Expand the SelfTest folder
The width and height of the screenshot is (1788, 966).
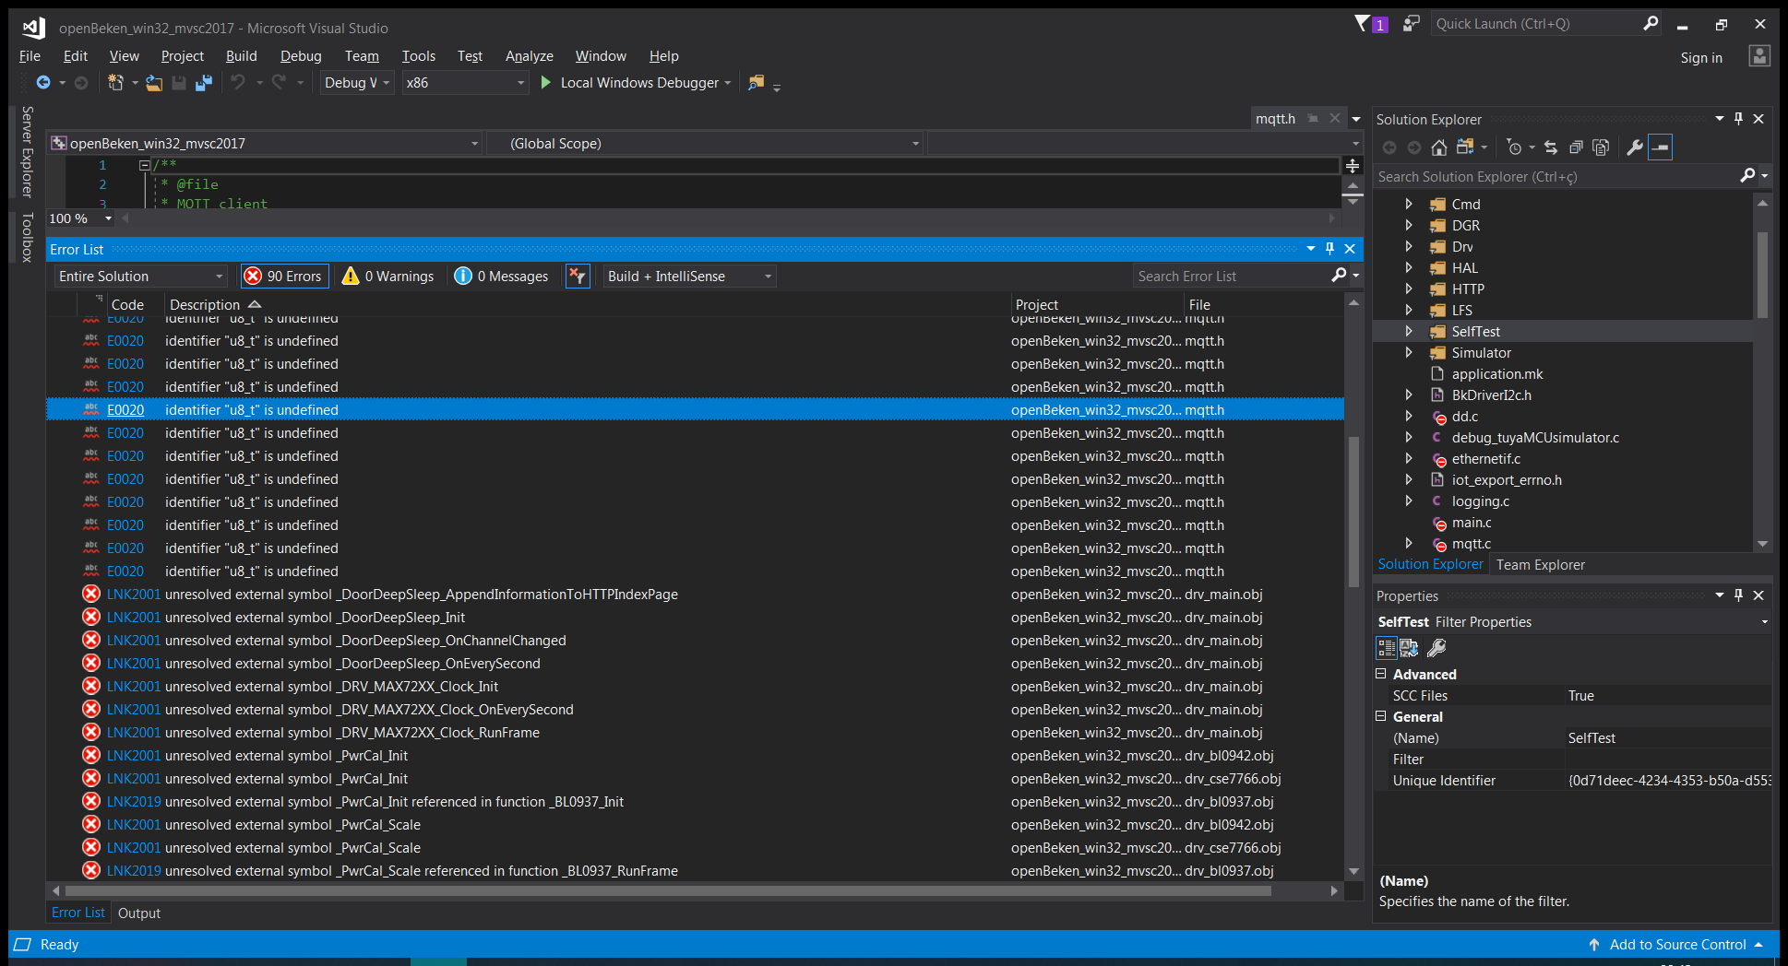(1408, 332)
